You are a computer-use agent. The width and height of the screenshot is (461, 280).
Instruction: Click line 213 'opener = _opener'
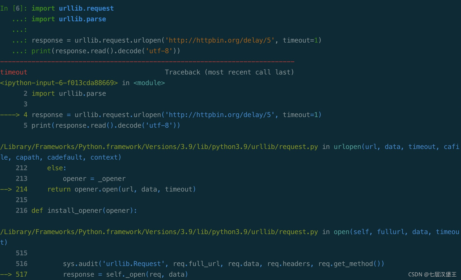94,179
